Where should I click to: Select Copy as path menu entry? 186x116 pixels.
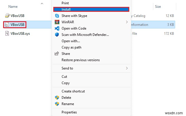point(71,47)
